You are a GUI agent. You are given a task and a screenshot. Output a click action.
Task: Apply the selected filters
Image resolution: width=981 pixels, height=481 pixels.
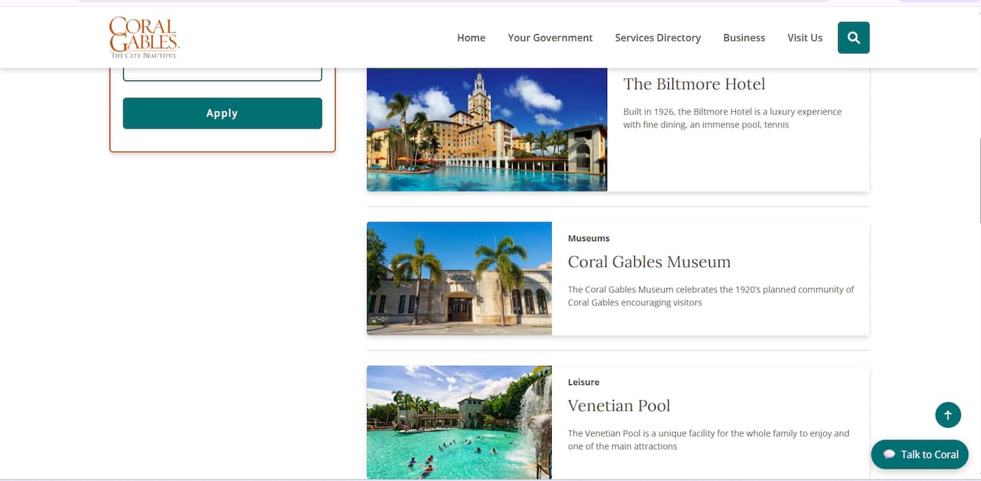(x=222, y=113)
